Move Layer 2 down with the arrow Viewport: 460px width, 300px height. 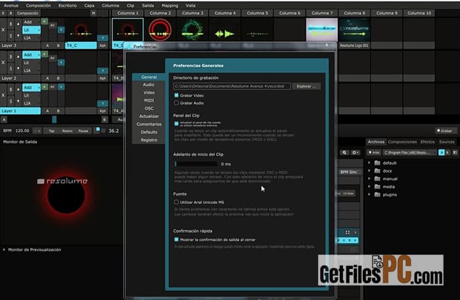pyautogui.click(x=18, y=68)
